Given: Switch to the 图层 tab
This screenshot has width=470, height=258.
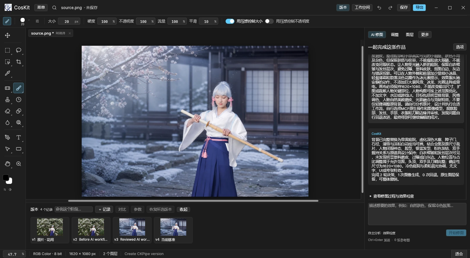Looking at the screenshot, I should pos(410,35).
